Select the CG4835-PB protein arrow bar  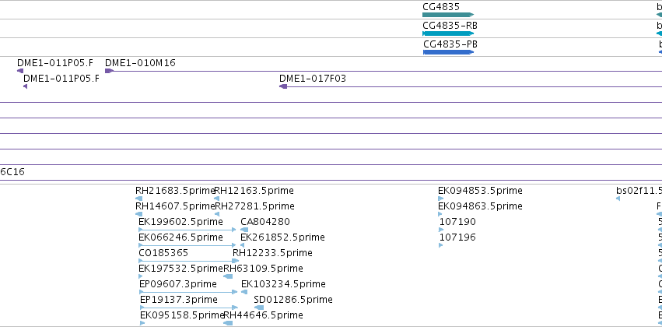point(448,52)
